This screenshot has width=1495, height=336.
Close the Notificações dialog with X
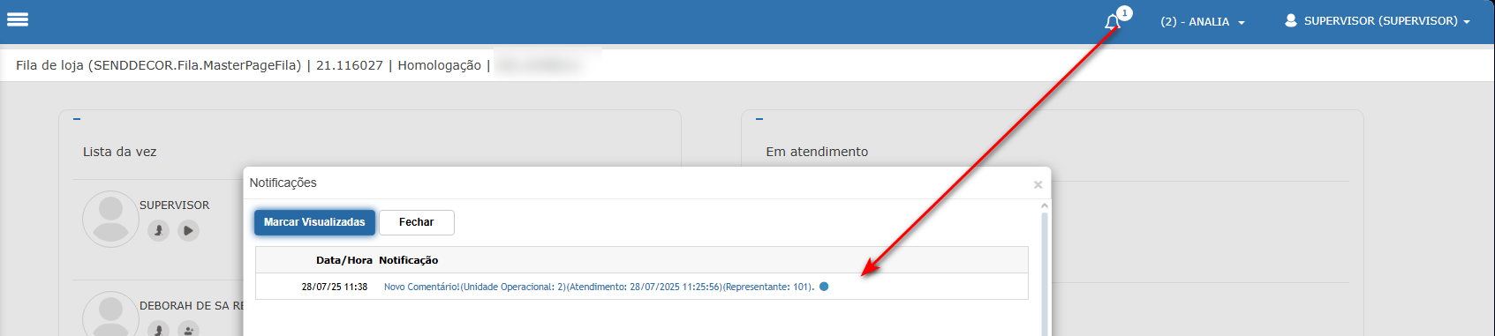pyautogui.click(x=1038, y=184)
